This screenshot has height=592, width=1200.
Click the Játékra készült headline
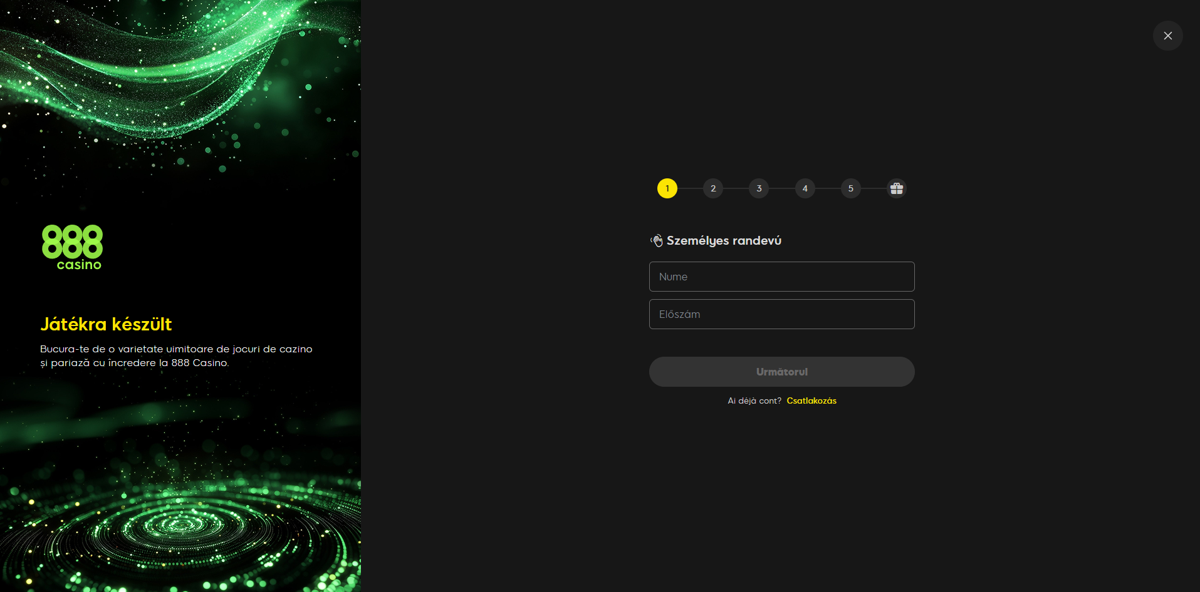point(106,324)
